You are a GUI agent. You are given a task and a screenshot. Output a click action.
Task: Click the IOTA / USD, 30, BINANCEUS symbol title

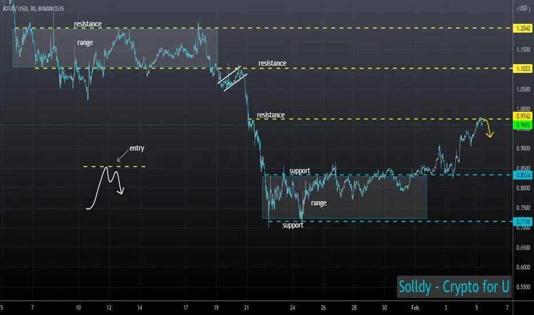[33, 9]
